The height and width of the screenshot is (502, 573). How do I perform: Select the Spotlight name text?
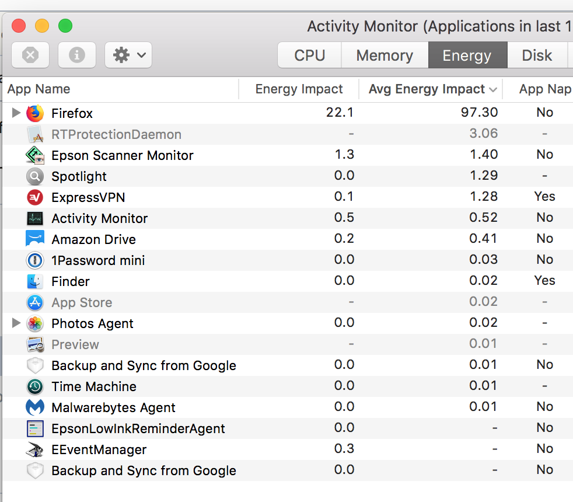79,176
